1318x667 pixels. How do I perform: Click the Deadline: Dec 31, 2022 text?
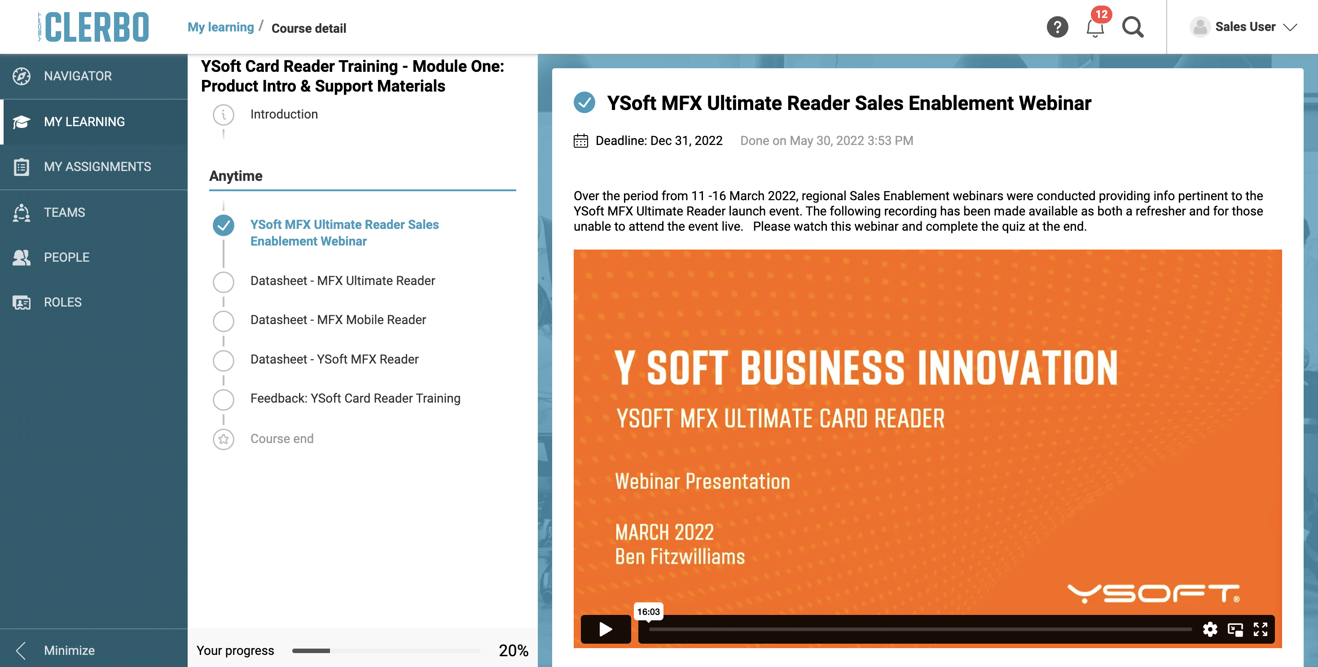click(659, 140)
